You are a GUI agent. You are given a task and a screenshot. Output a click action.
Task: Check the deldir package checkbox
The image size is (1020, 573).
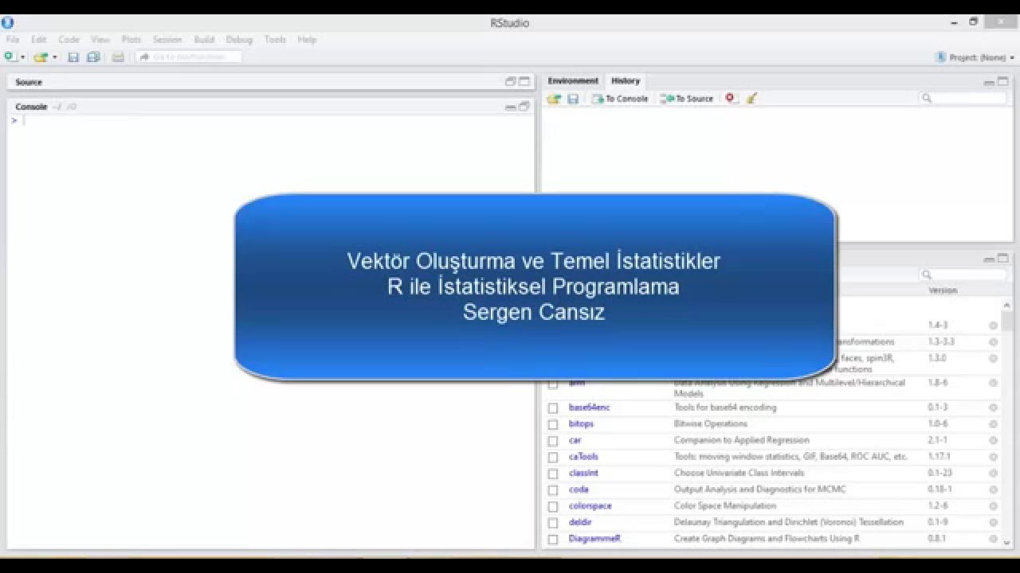[553, 523]
